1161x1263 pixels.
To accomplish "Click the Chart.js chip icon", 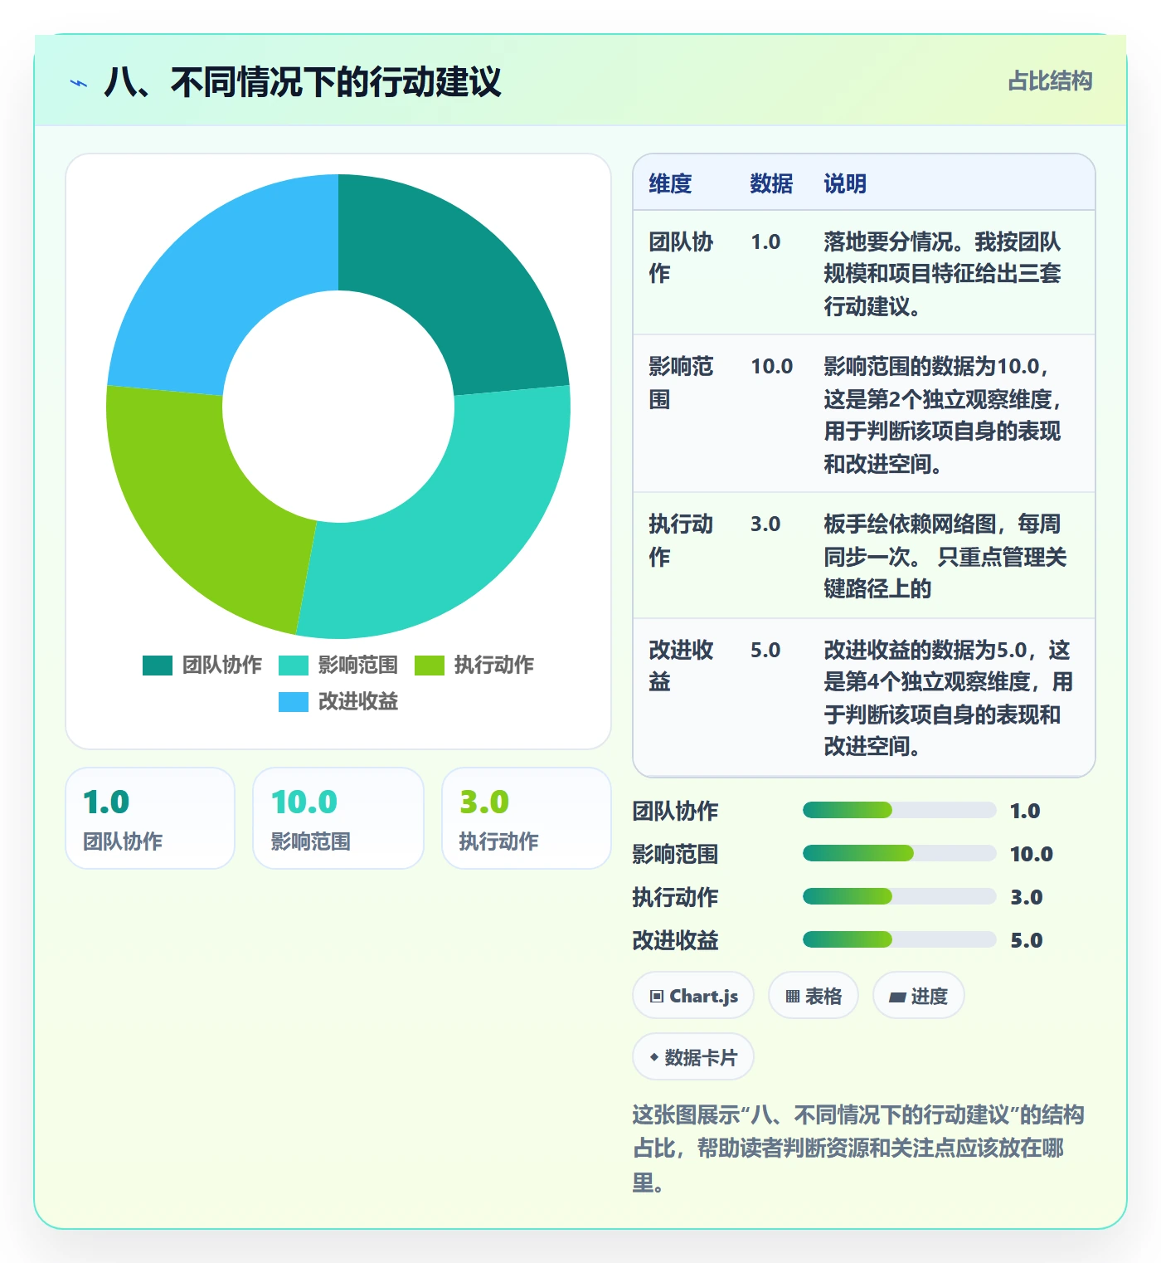I will pos(657,997).
